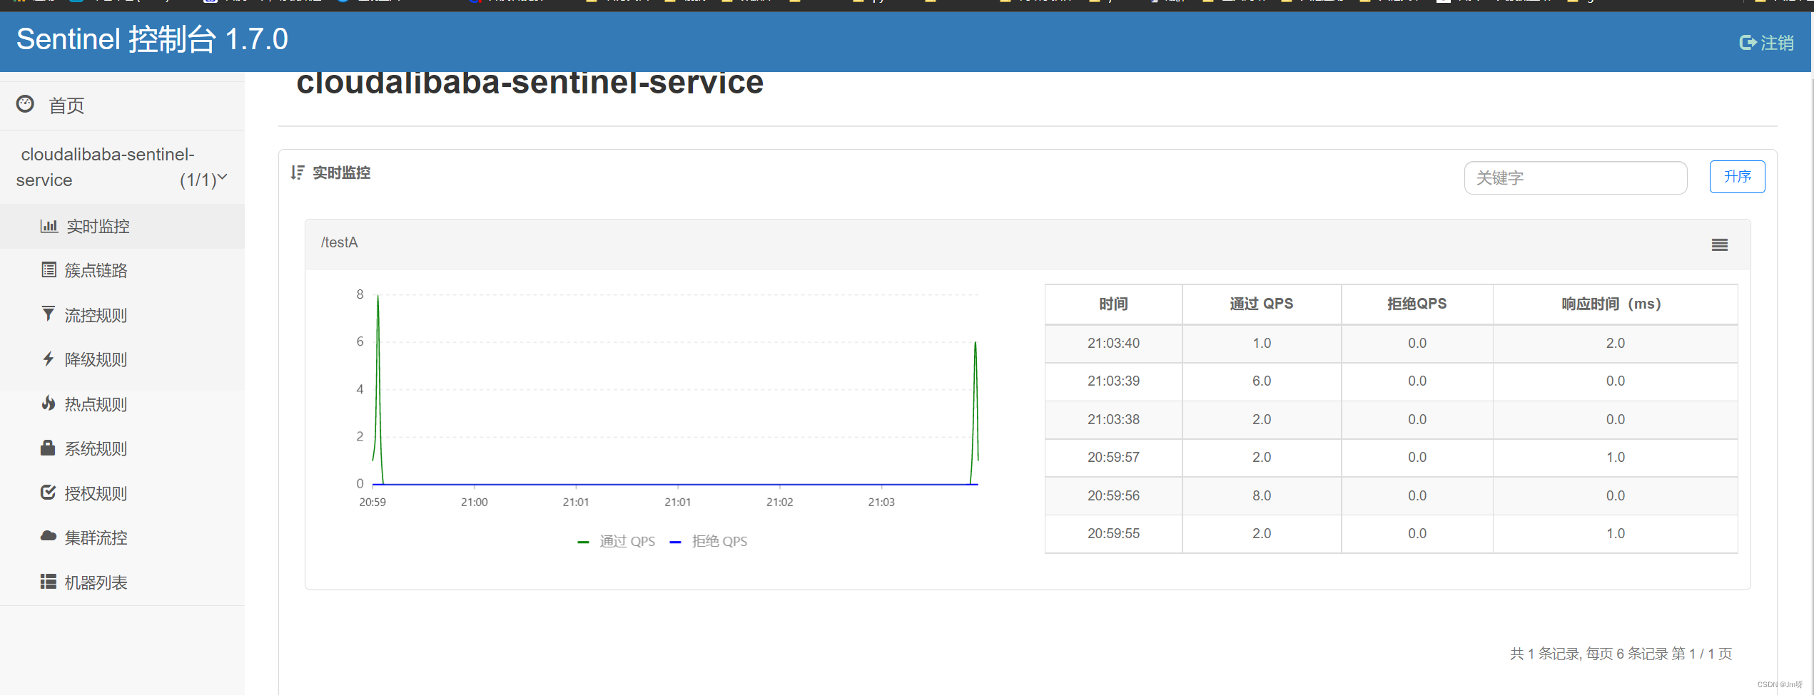This screenshot has width=1814, height=695.
Task: Click the filter funnel icon for 流控规则
Action: click(x=48, y=314)
